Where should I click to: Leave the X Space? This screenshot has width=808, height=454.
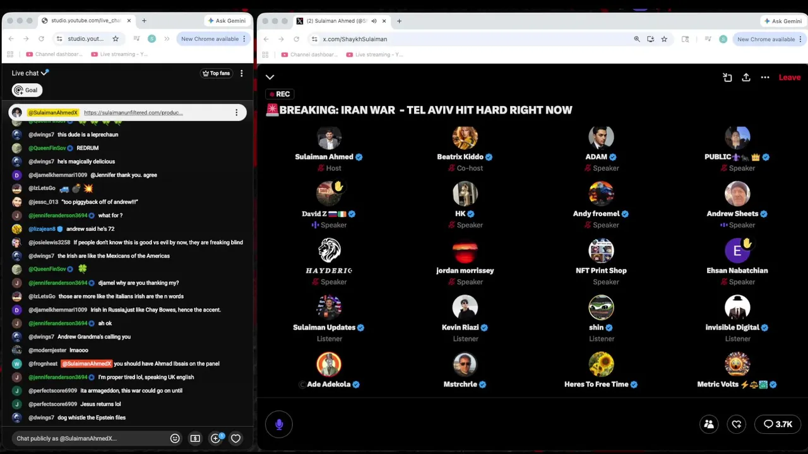coord(789,77)
